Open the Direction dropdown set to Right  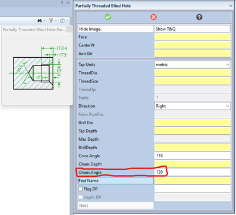pos(192,106)
